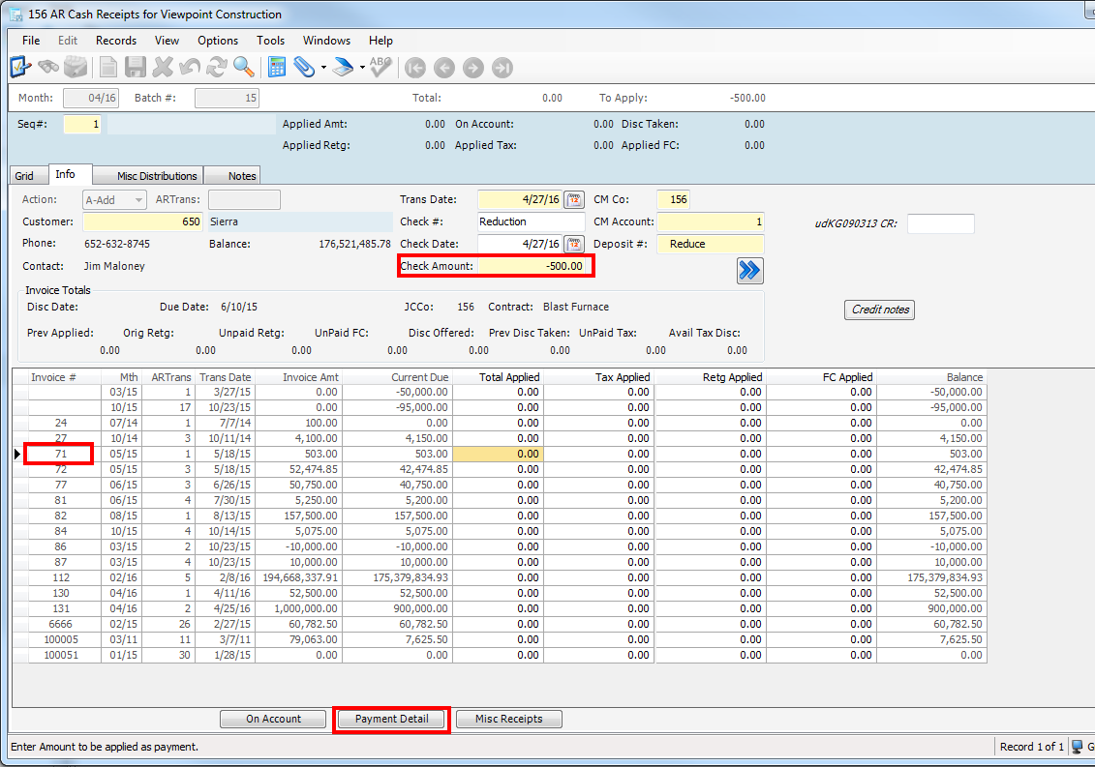This screenshot has height=767, width=1095.
Task: Click invoice number 100005 in the grid
Action: point(61,640)
